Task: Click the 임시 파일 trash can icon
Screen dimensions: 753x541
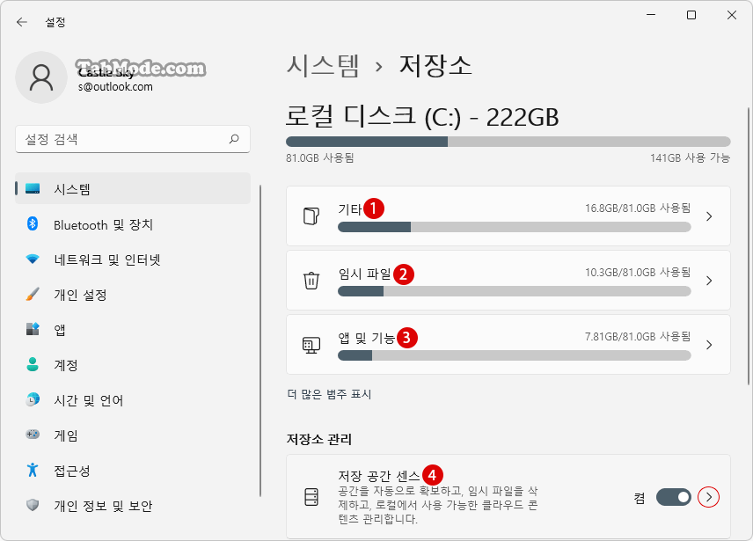Action: pyautogui.click(x=311, y=281)
